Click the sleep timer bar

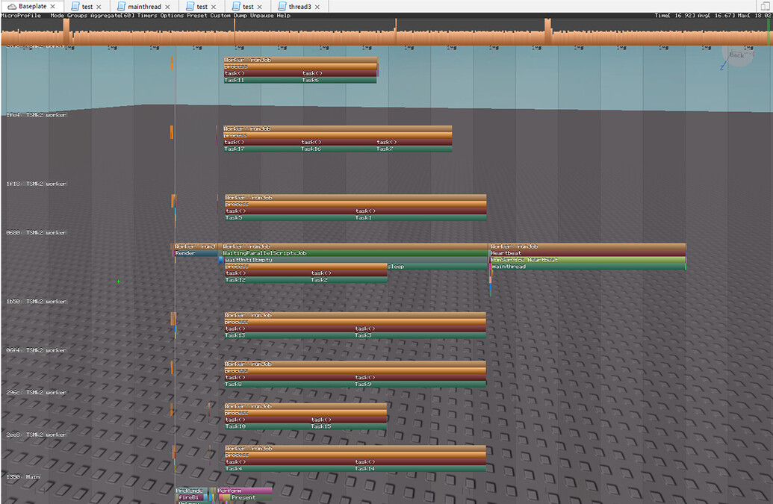(x=437, y=267)
